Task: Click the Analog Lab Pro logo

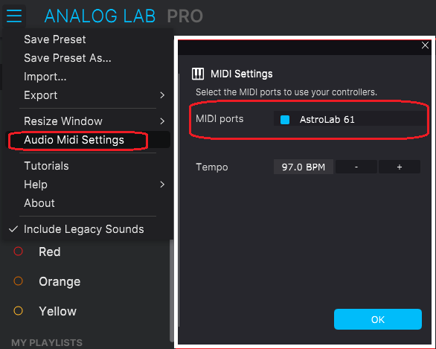Action: pyautogui.click(x=124, y=16)
